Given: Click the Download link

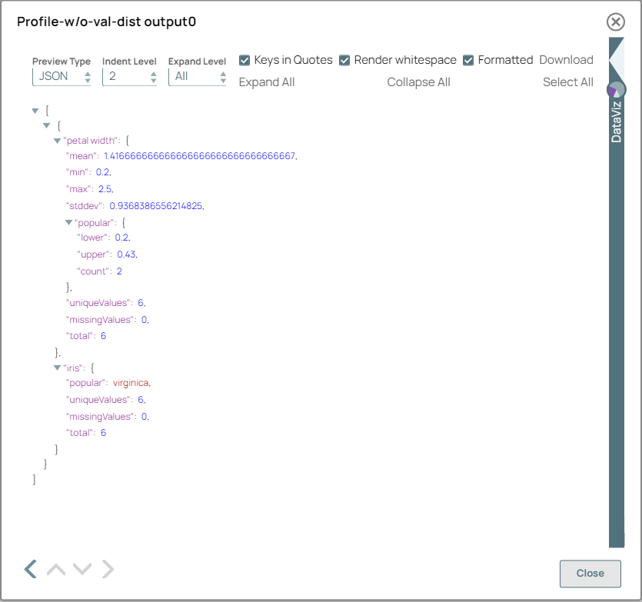Looking at the screenshot, I should [566, 59].
